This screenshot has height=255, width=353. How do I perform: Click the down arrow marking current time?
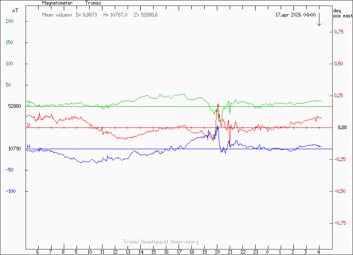pyautogui.click(x=319, y=20)
